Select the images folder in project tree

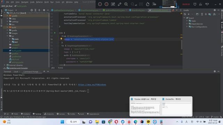(15, 33)
